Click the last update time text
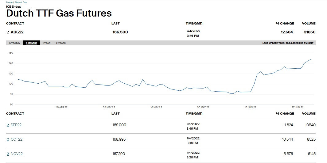 point(288,43)
